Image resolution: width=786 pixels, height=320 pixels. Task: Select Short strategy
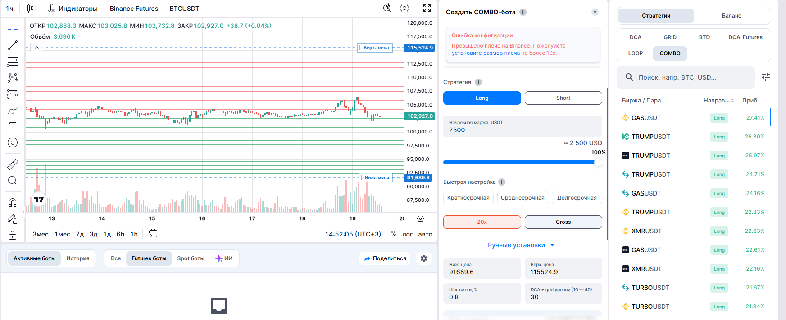click(x=563, y=98)
